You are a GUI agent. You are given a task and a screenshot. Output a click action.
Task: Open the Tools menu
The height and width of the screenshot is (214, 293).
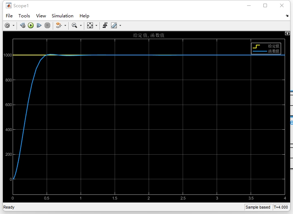coord(24,16)
